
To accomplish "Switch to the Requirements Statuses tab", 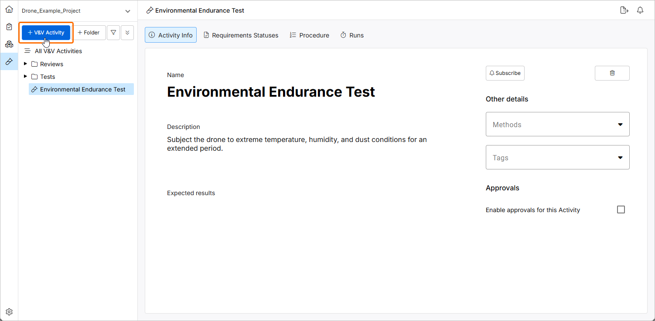I will coord(241,35).
